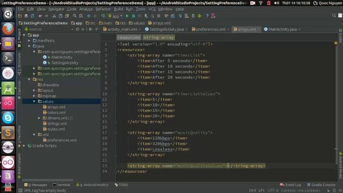Click the Project panel horizontal scrollbar
The width and height of the screenshot is (343, 193).
tap(48, 180)
